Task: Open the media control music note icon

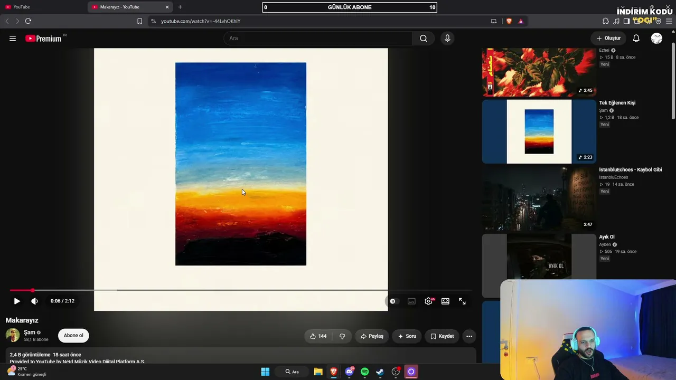Action: coord(616,21)
